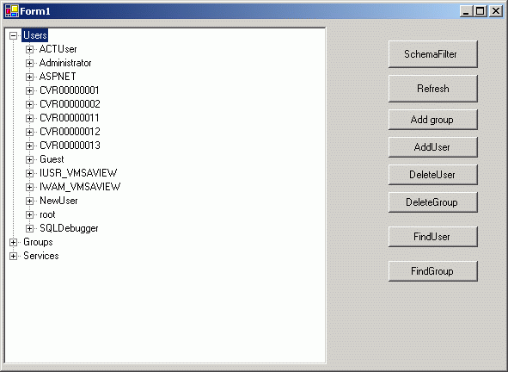Click the Form1 title bar icon
Image resolution: width=508 pixels, height=372 pixels.
12,11
